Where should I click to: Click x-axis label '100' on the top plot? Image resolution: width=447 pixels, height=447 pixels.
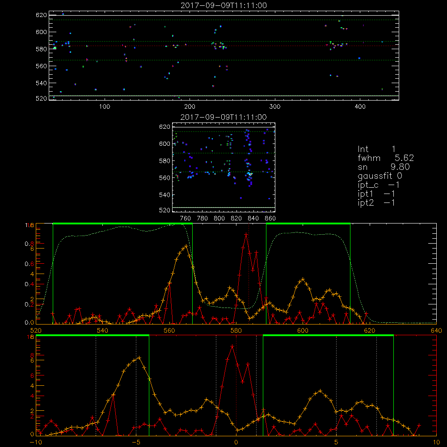(104, 107)
